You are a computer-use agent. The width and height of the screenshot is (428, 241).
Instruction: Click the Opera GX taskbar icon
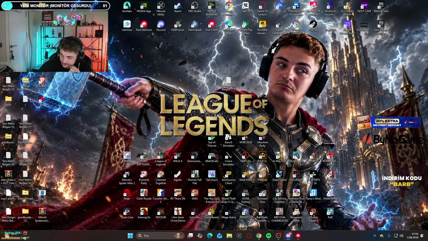(249, 236)
